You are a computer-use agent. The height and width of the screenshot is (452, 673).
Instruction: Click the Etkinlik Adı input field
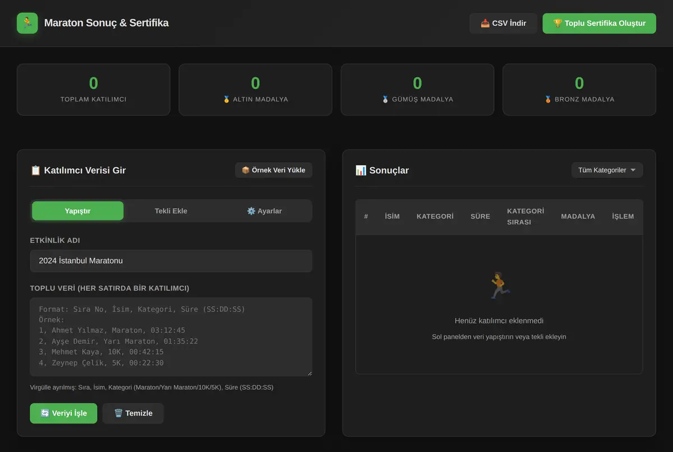pyautogui.click(x=171, y=261)
